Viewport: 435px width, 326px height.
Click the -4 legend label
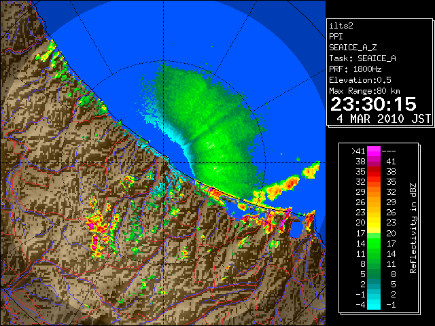coord(360,304)
